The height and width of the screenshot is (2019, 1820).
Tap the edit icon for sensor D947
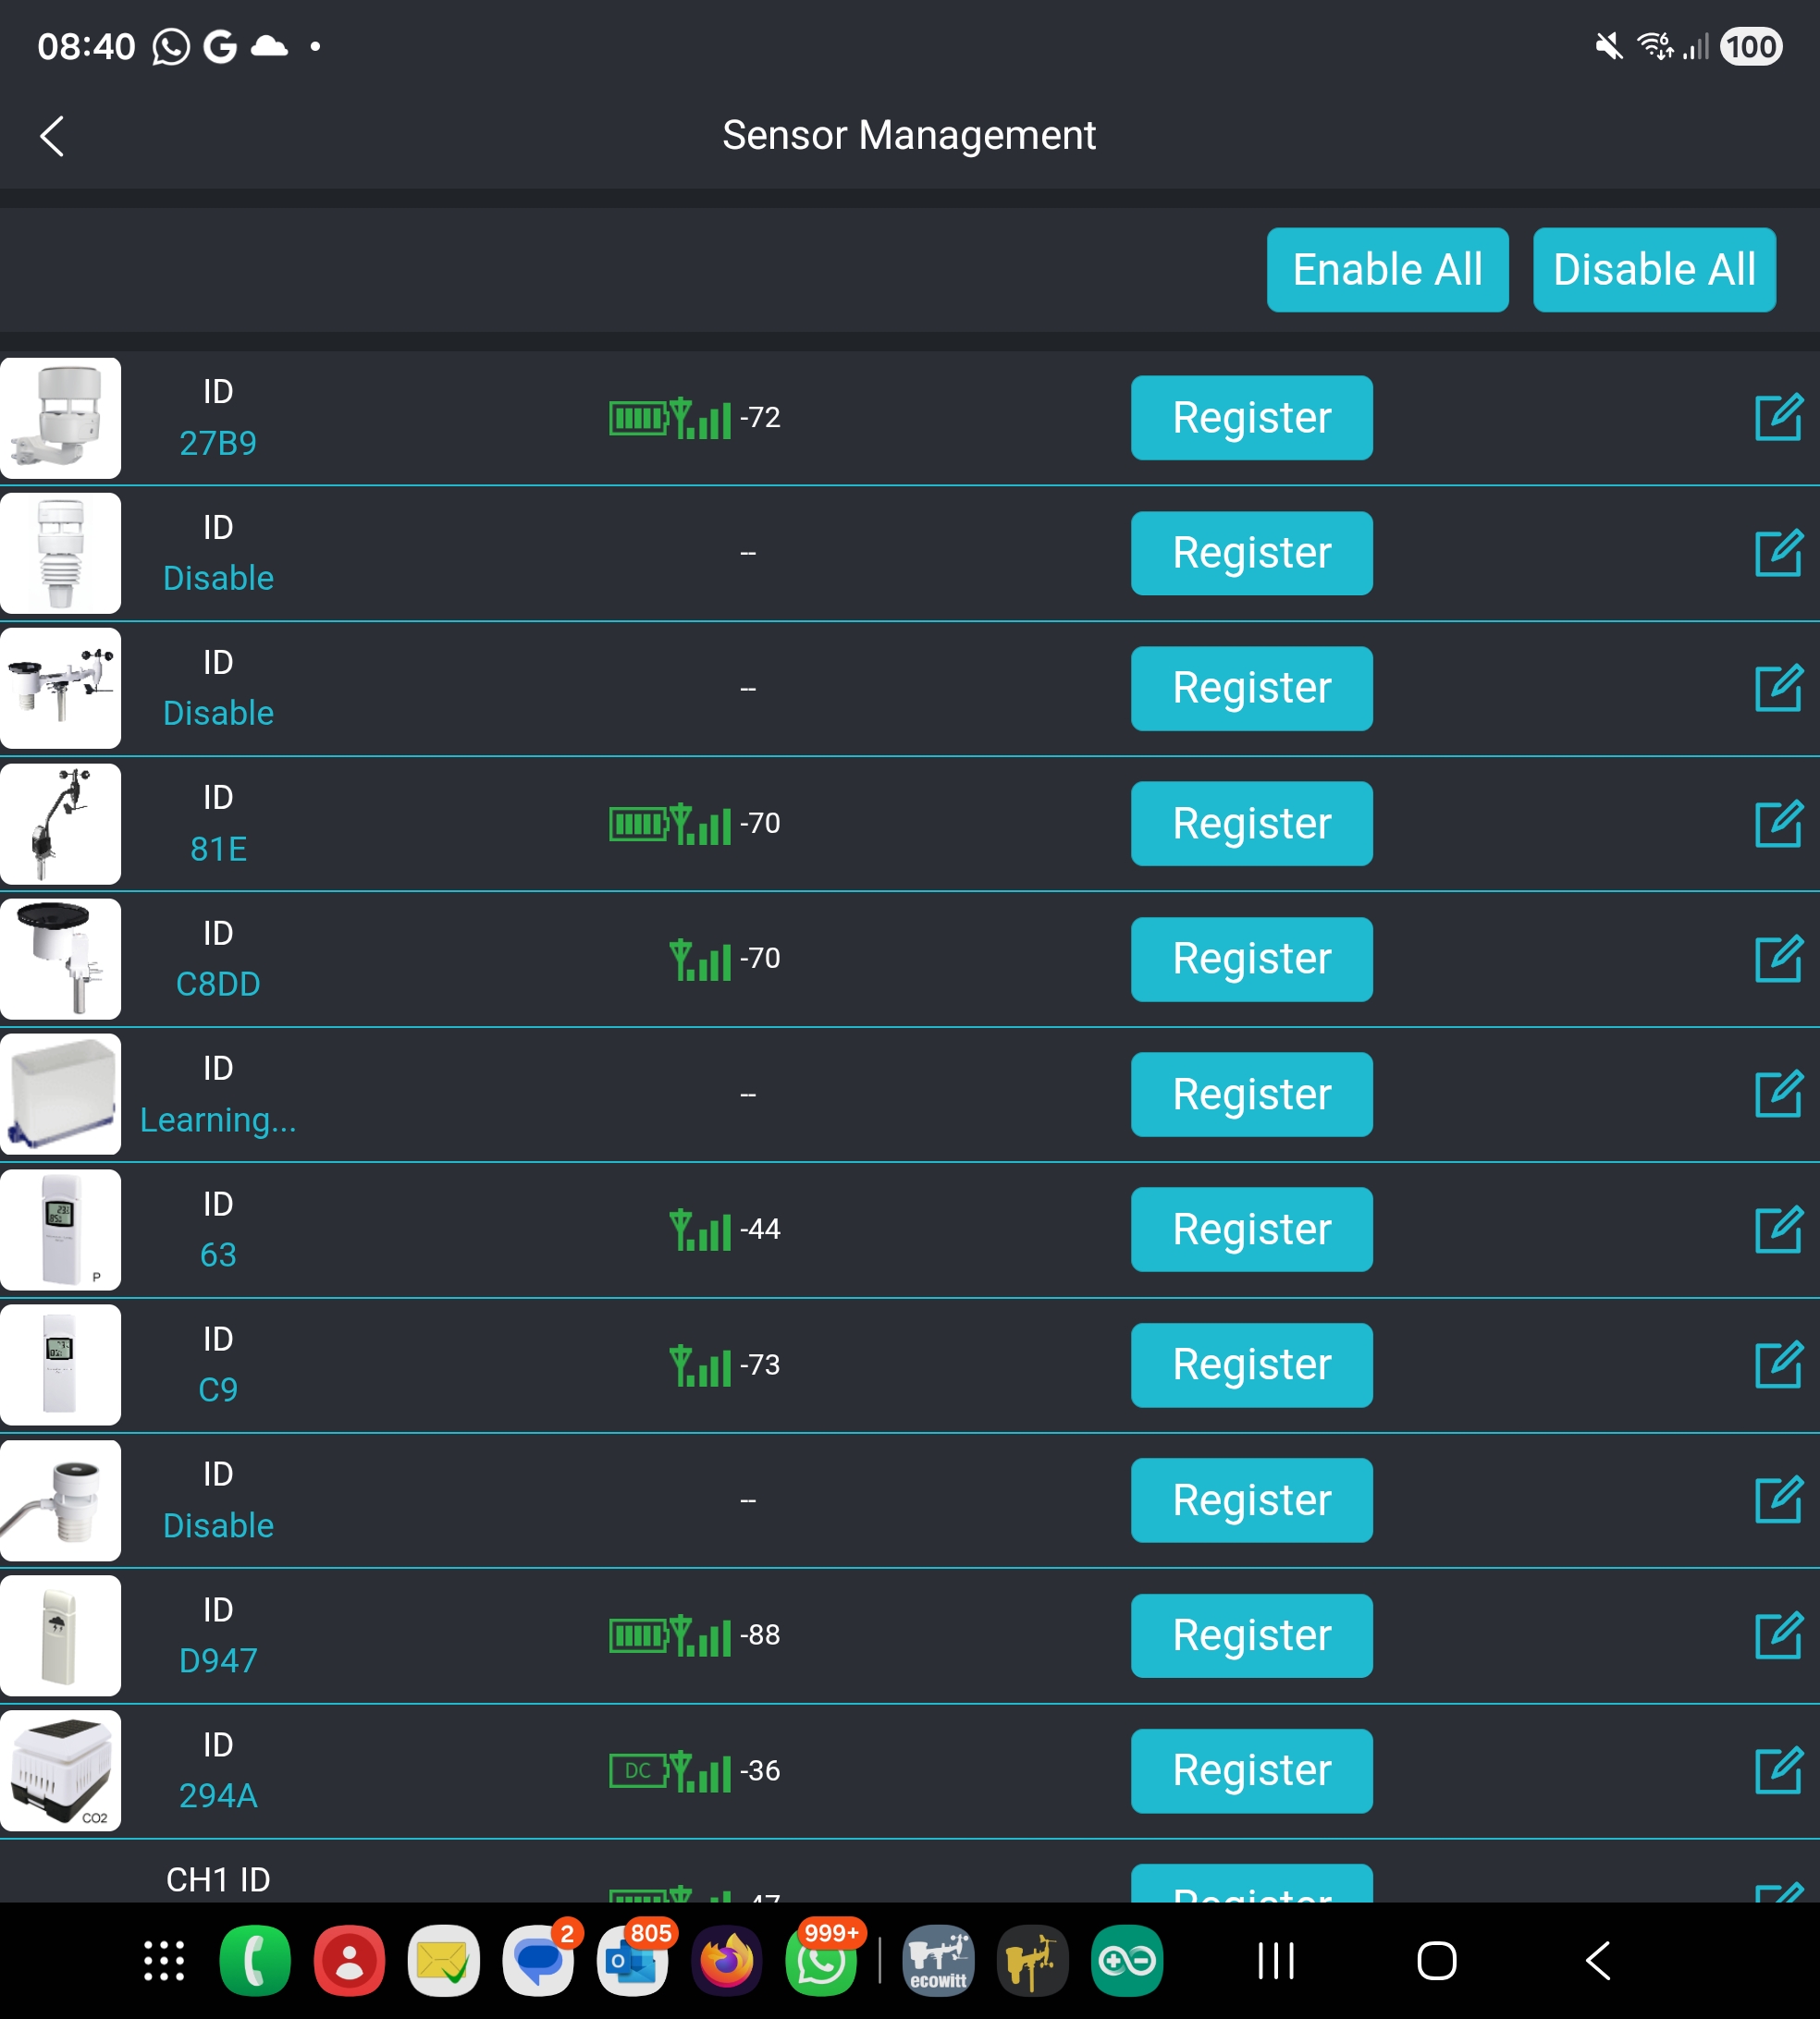pos(1778,1636)
